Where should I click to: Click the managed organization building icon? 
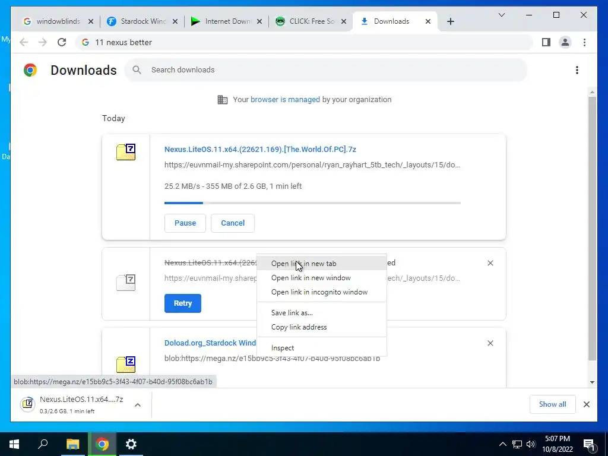(223, 100)
